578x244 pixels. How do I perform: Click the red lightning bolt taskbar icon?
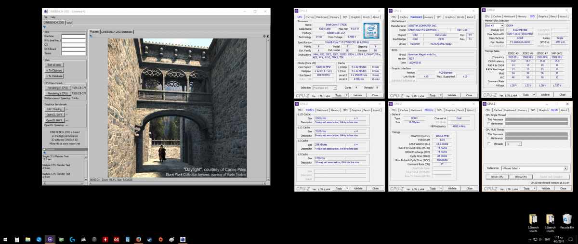coord(105,239)
